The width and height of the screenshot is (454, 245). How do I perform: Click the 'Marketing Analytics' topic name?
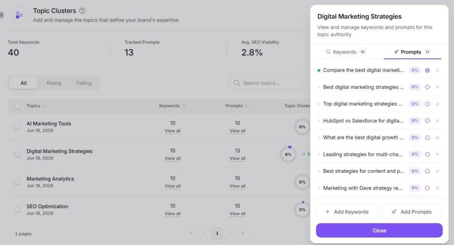[x=51, y=179]
